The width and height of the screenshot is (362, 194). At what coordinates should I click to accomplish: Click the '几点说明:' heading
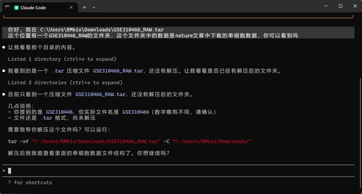tap(21, 106)
